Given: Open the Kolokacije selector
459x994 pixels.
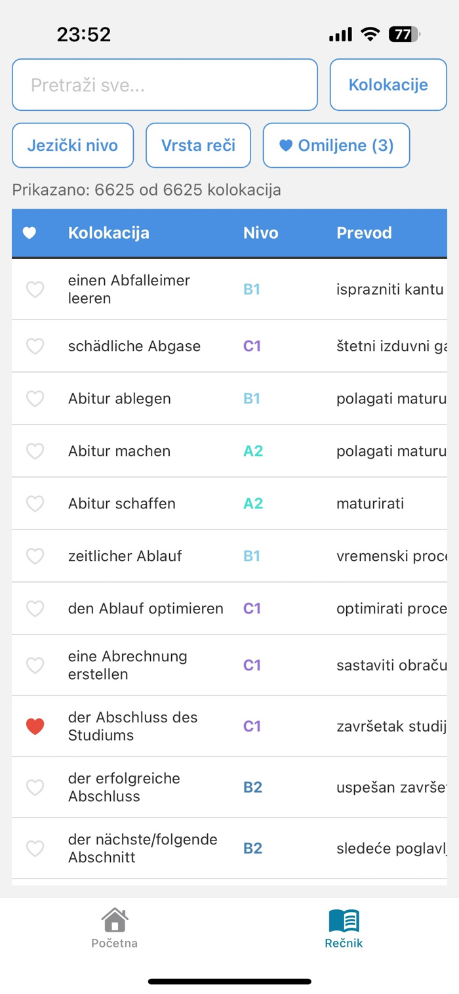Looking at the screenshot, I should pyautogui.click(x=388, y=85).
